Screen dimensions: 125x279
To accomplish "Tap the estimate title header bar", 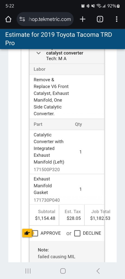I will [x=62, y=39].
